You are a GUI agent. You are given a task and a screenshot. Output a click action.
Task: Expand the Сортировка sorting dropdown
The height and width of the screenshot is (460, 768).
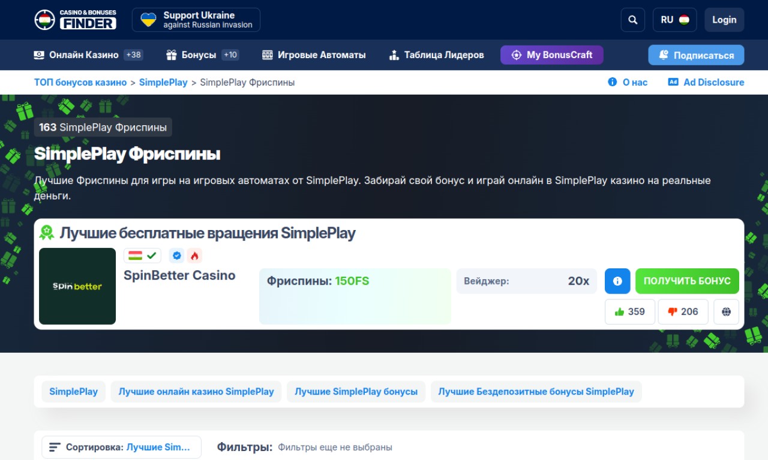tap(121, 447)
